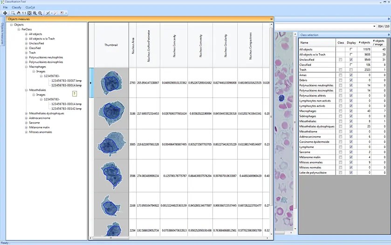Image resolution: width=391 pixels, height=245 pixels.
Task: Select Mésothéliales dystrophiques in the tree
Action: [x=47, y=113]
